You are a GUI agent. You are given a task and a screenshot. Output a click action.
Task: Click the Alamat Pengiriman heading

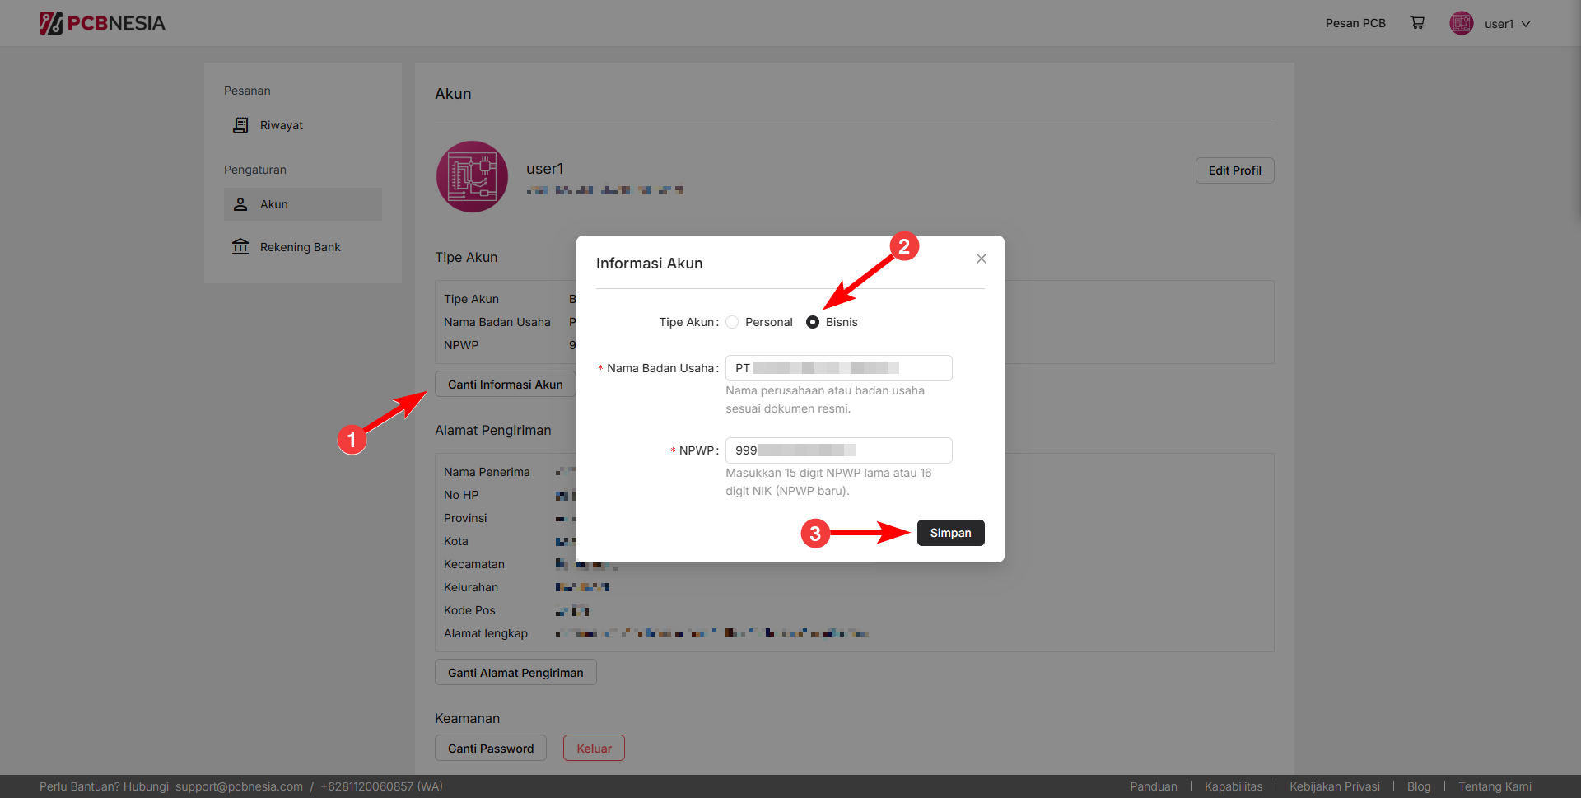(493, 430)
